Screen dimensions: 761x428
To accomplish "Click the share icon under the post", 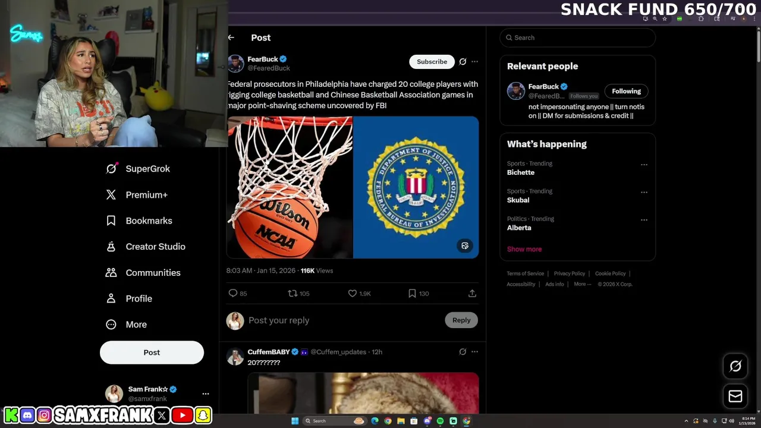I will tap(472, 293).
